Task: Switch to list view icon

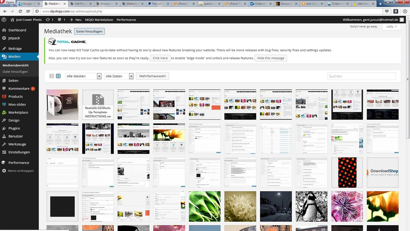Action: 52,76
